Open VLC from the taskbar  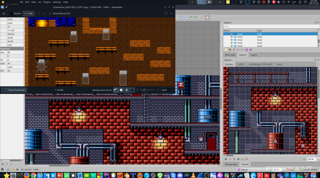click(x=193, y=175)
